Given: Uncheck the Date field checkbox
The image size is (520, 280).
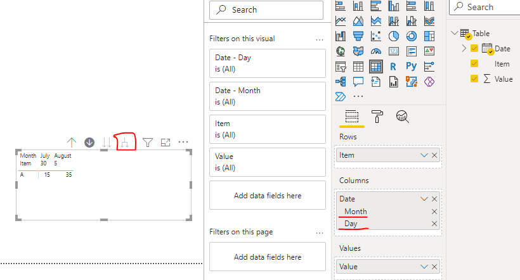Looking at the screenshot, I should coord(474,48).
